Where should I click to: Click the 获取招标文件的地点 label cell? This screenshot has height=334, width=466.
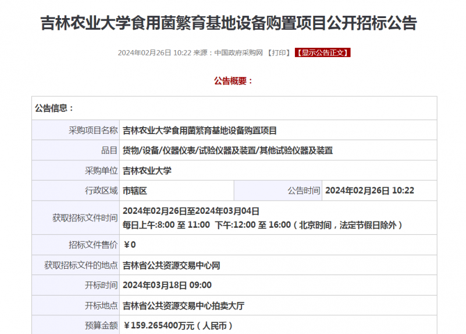76,265
